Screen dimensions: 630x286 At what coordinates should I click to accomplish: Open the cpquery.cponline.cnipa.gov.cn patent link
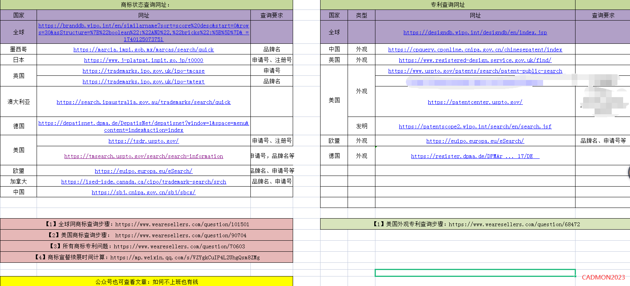point(475,50)
